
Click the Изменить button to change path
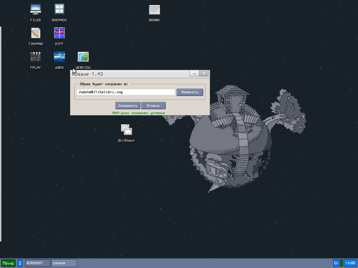[x=189, y=92]
